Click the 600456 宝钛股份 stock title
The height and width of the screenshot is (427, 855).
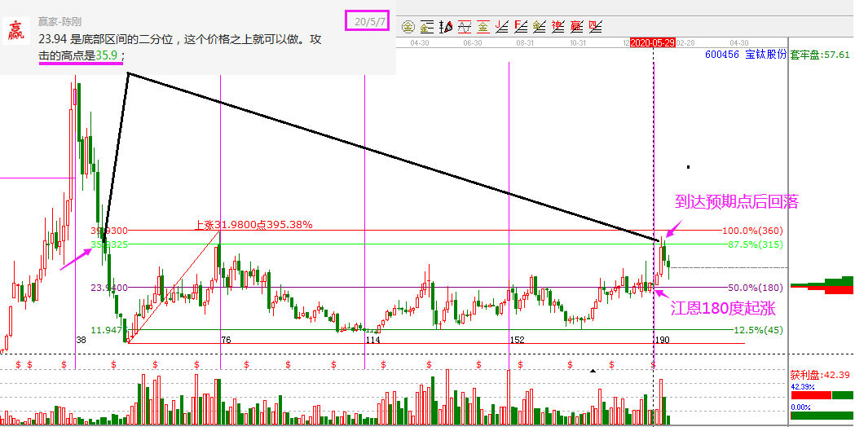click(746, 55)
